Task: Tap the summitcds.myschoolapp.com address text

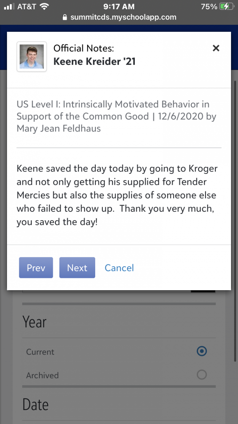Action: pyautogui.click(x=123, y=17)
